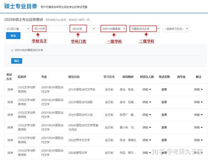Screen dimensions: 208x160
Task: Click the 学习方式 column header
Action: coord(109,77)
